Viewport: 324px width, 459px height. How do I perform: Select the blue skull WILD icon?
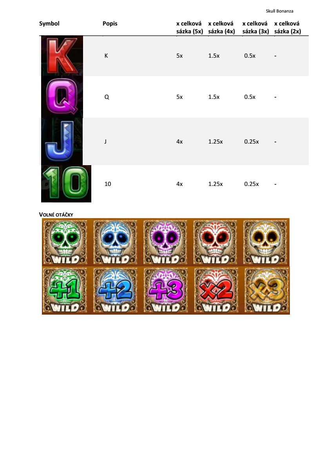[x=115, y=242]
